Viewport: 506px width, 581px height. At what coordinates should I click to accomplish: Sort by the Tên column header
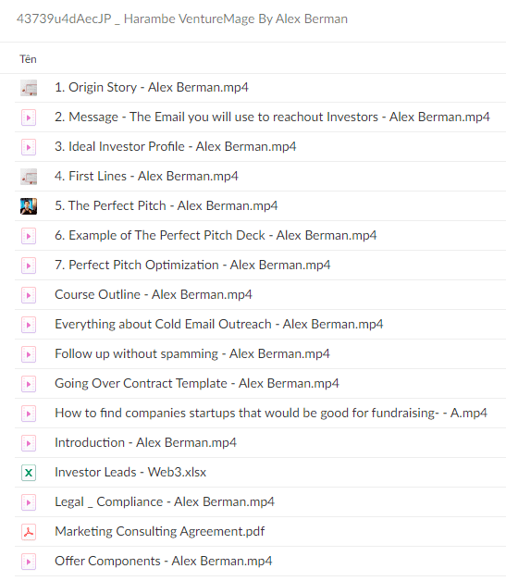(28, 59)
